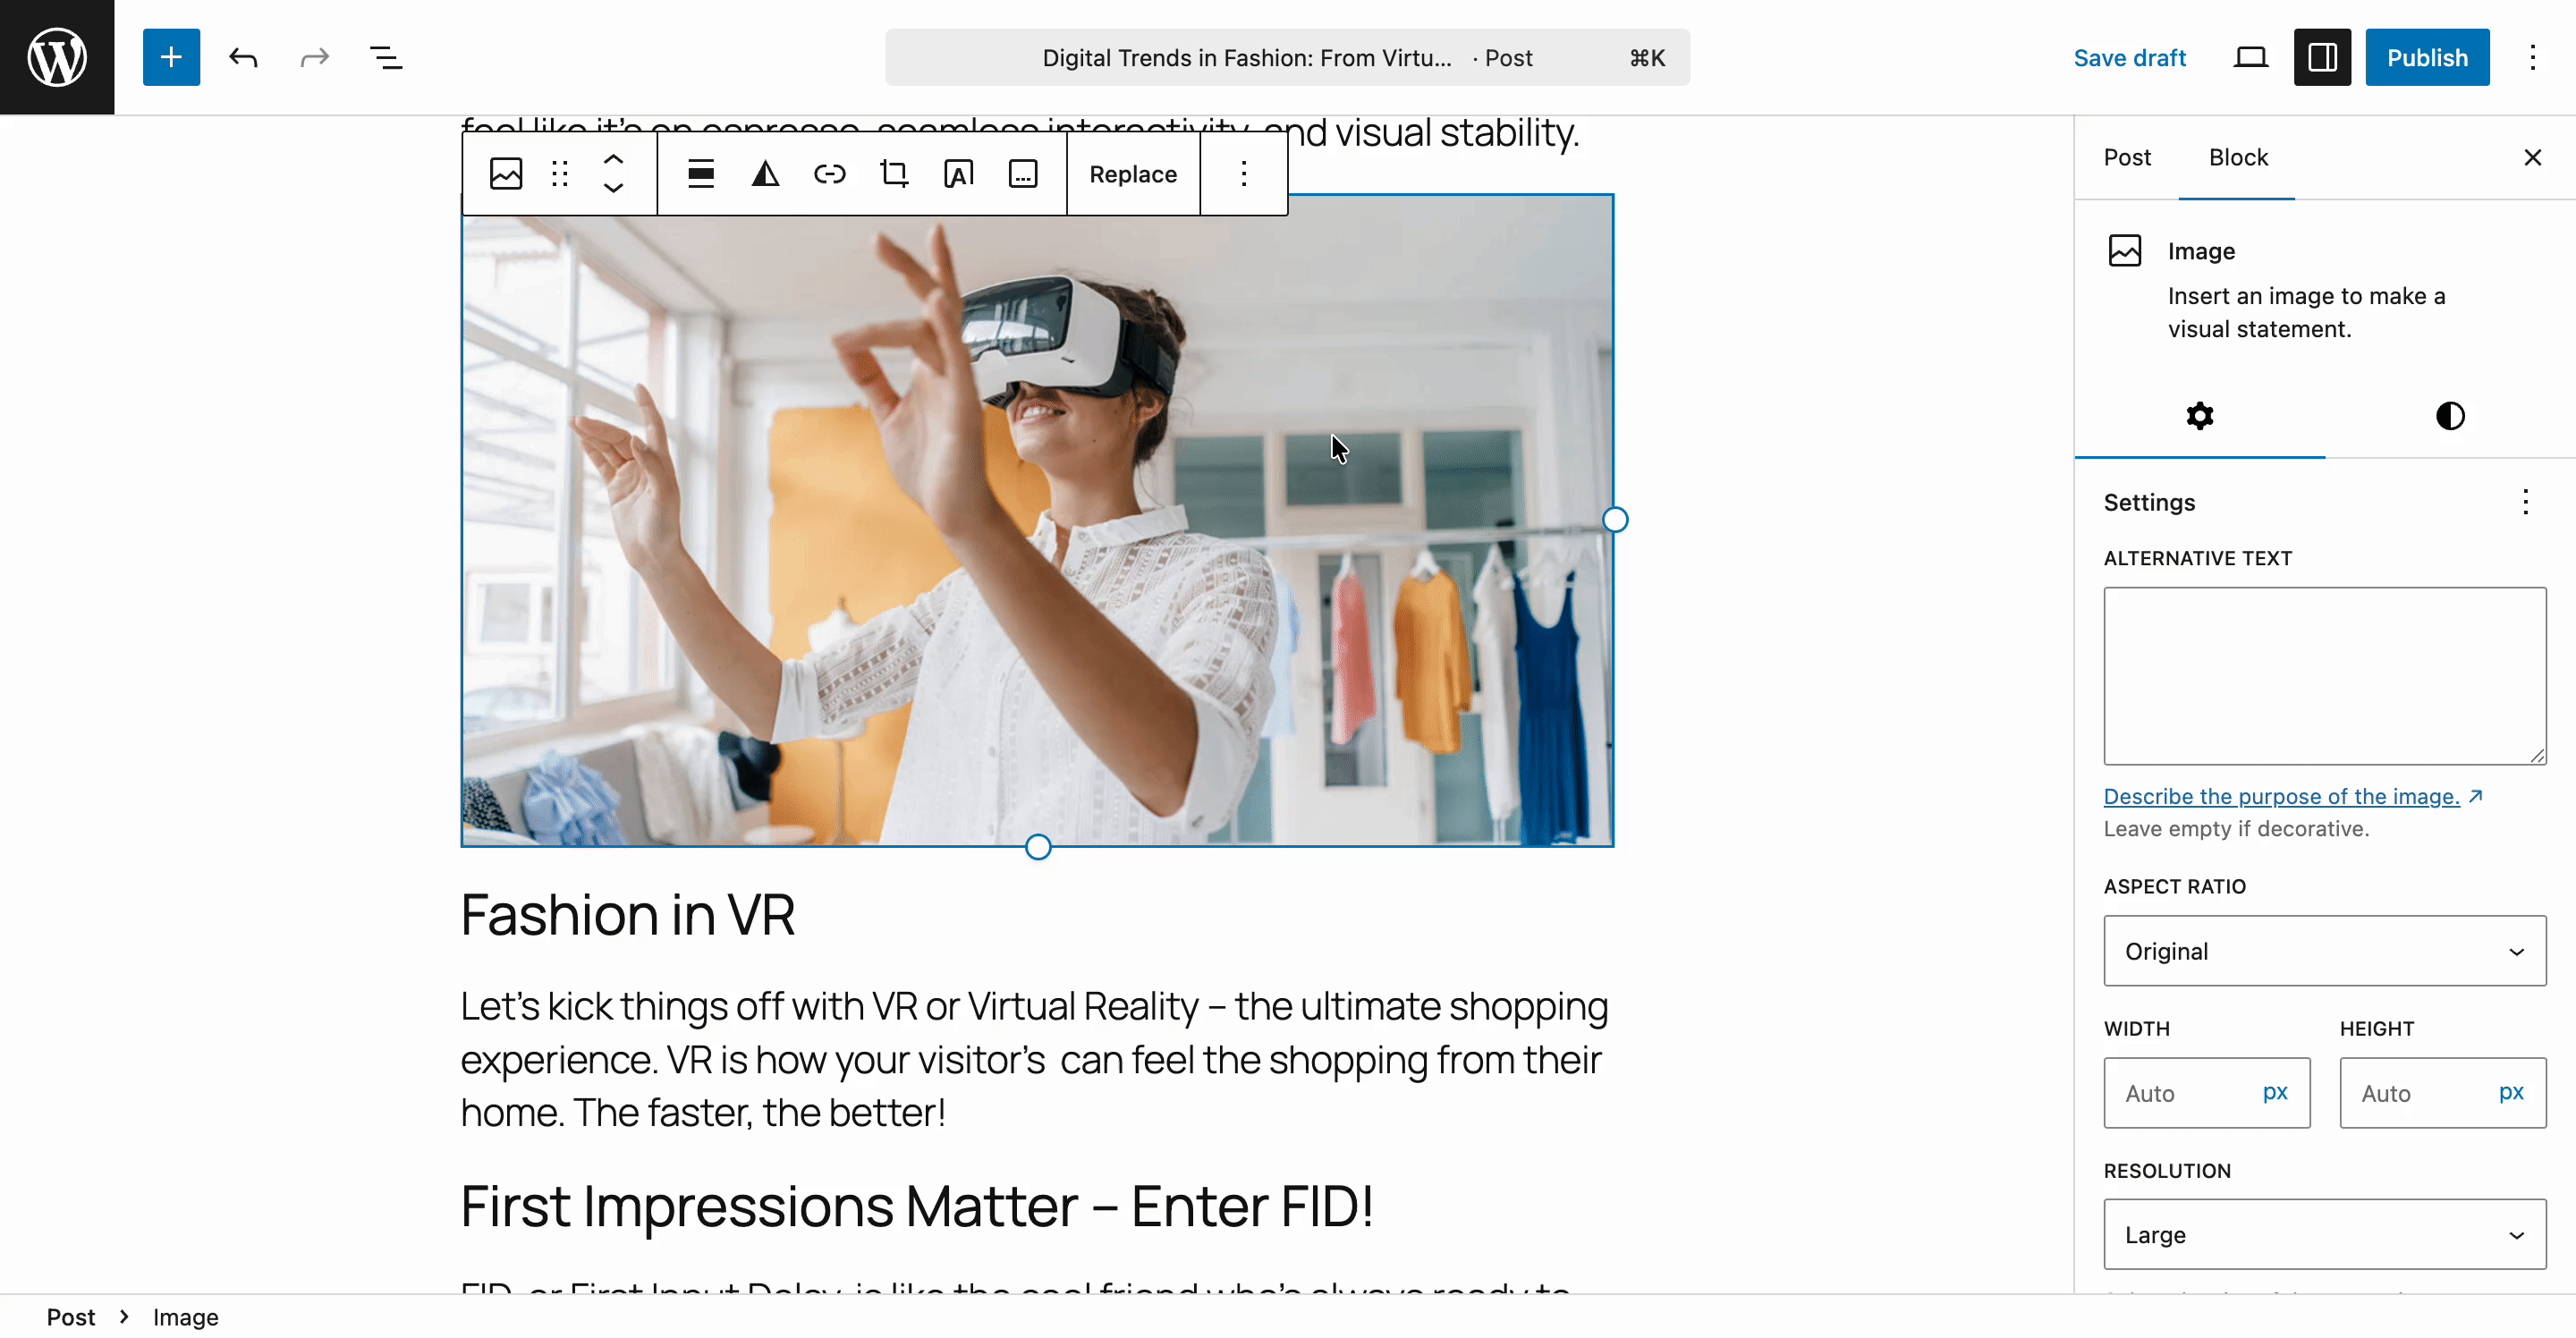Open the preview device view menu
Screen dimensions: 2576x1338
pos(2250,57)
